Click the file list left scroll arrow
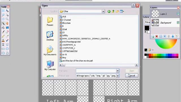This screenshot has height=102, width=181. (61, 65)
